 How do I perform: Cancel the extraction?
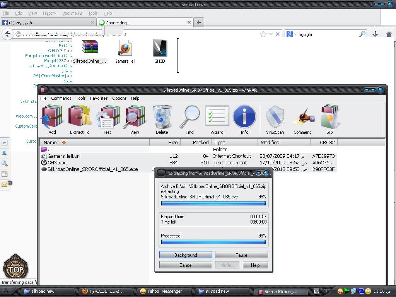186,265
